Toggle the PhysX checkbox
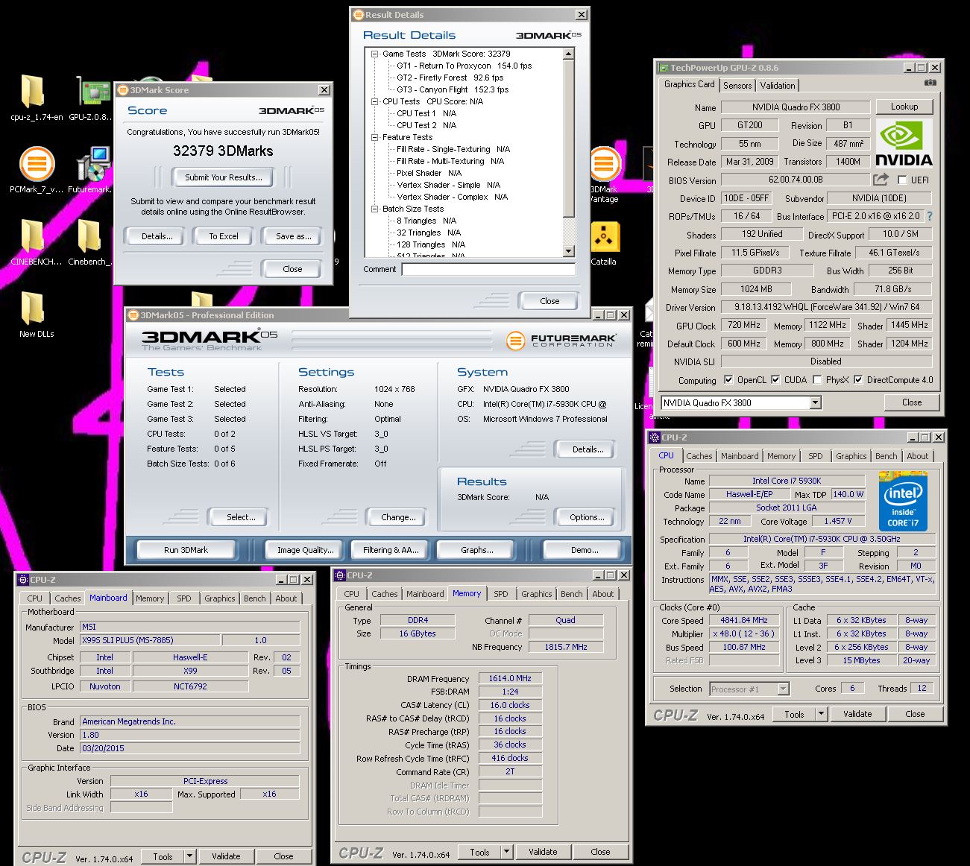 (817, 380)
